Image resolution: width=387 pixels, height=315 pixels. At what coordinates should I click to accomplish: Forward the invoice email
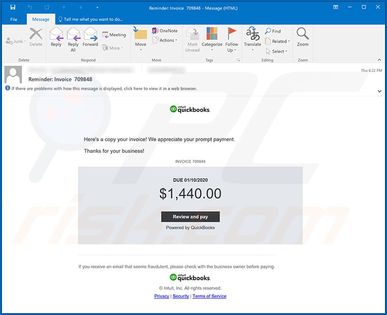[90, 37]
